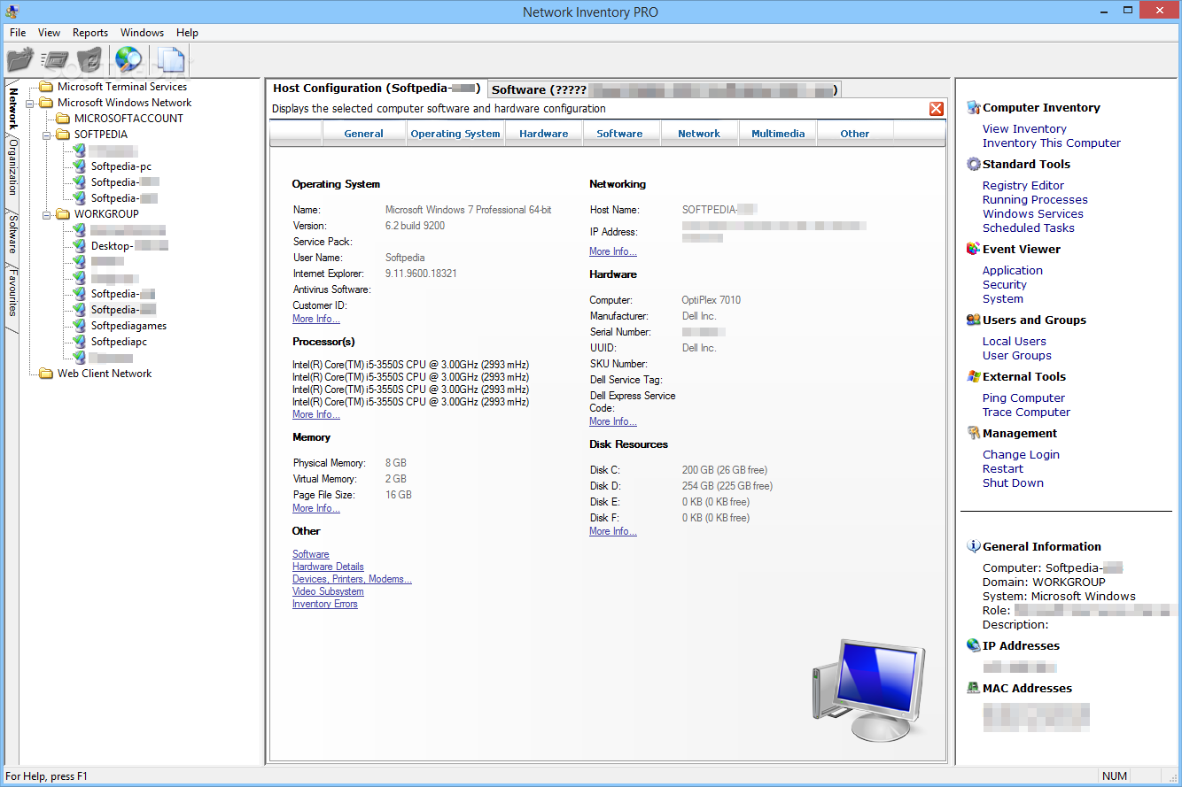This screenshot has height=787, width=1182.
Task: Click More Info under Operating System
Action: click(x=316, y=319)
